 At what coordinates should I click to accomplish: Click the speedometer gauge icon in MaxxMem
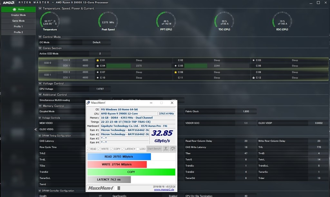click(173, 149)
